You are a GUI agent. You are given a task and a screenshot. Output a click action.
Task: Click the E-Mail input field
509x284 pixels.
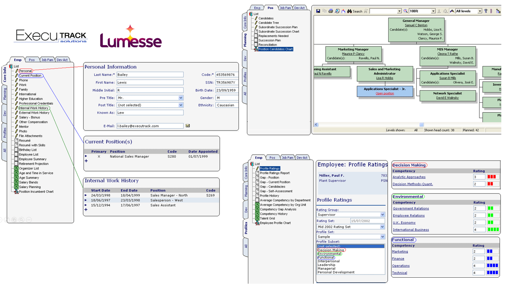coord(150,126)
